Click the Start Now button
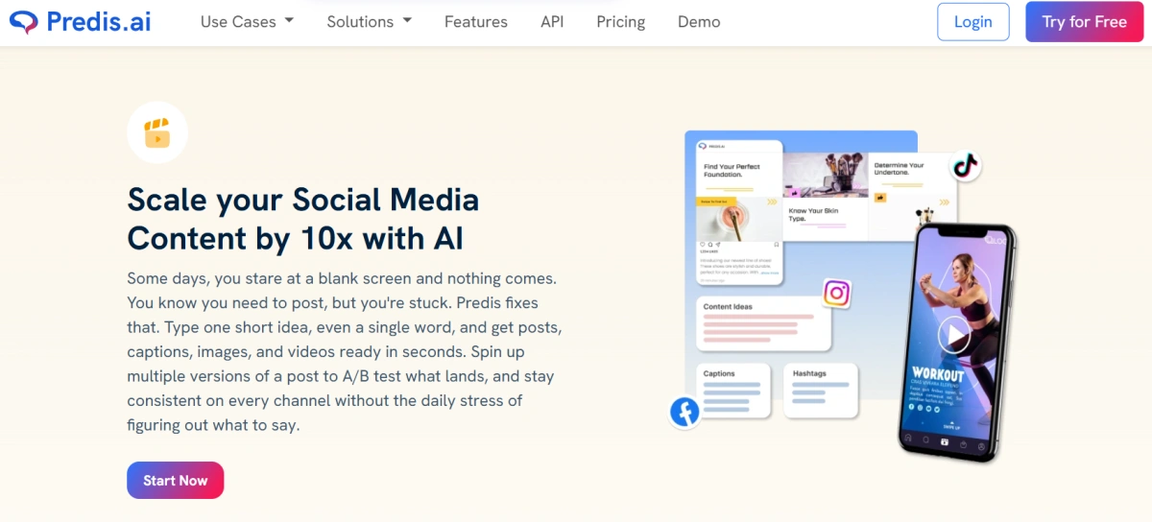 pos(175,480)
